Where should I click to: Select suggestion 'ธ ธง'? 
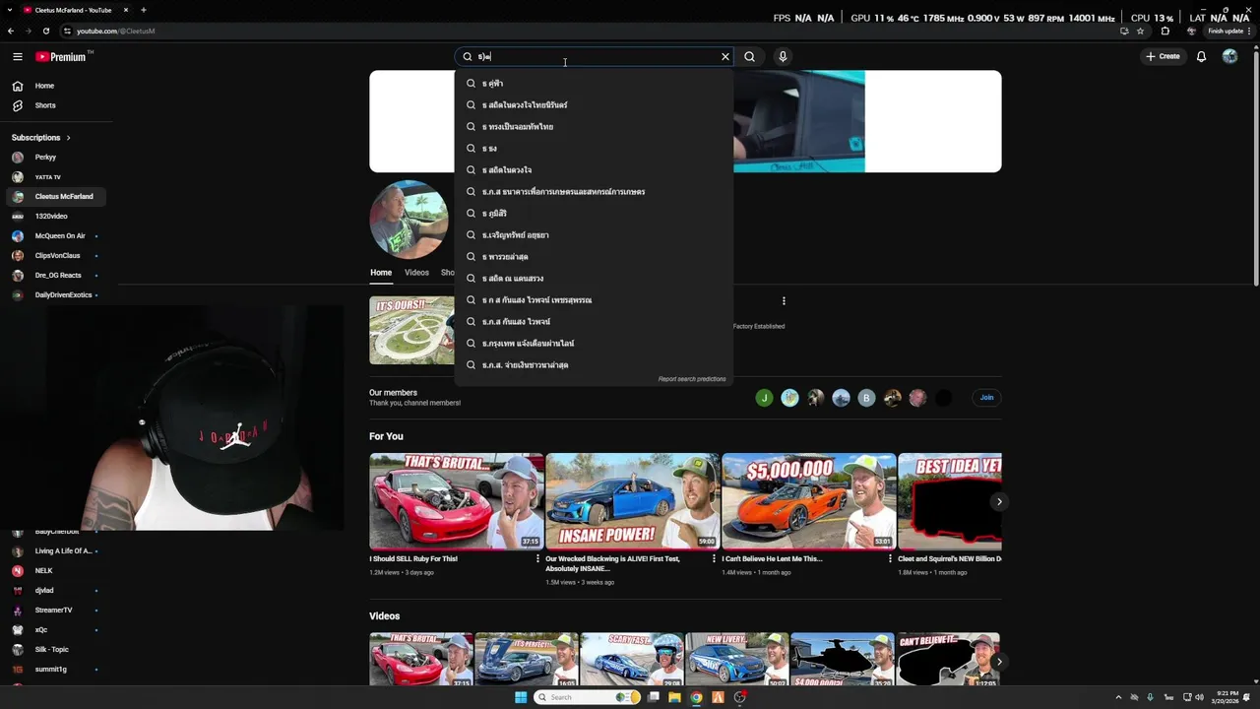point(594,149)
